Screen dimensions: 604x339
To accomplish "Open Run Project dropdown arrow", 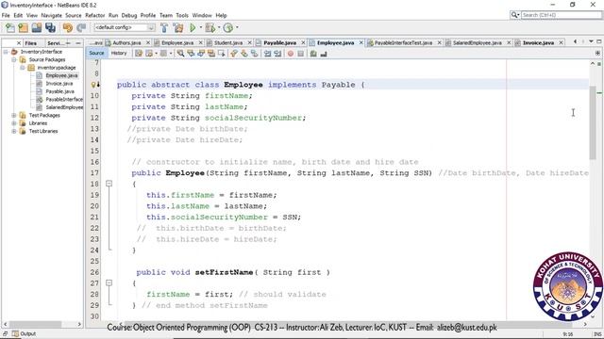I will pyautogui.click(x=201, y=27).
